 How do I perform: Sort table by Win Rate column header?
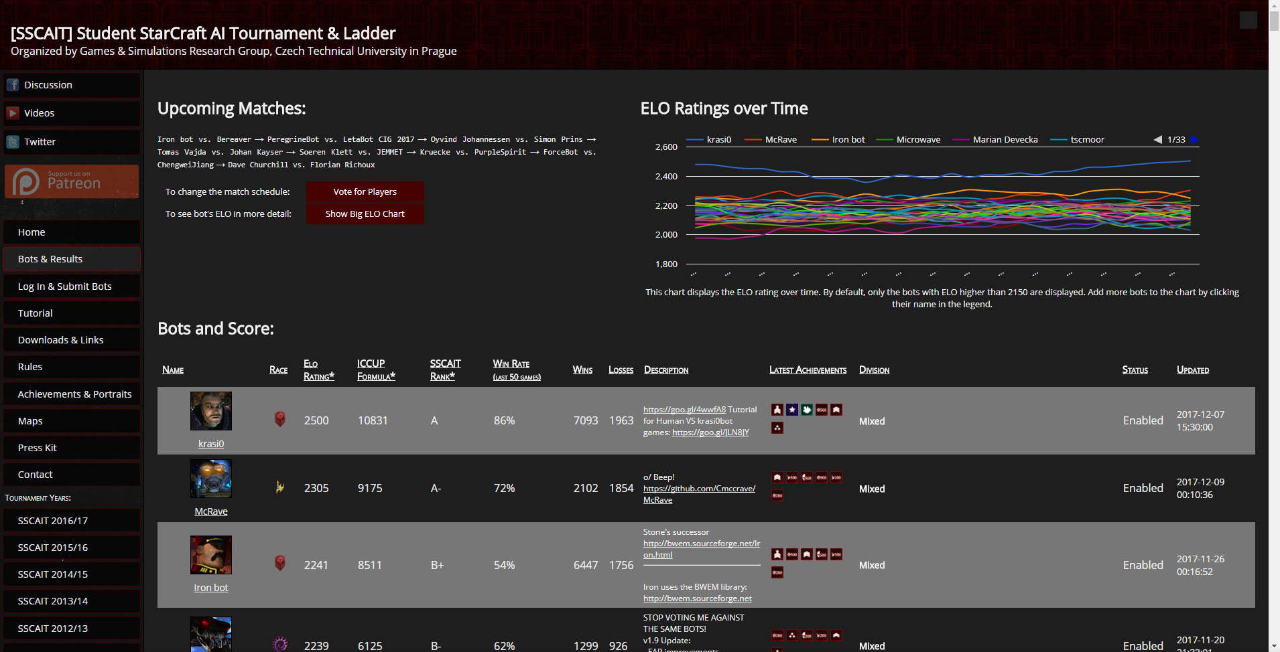[x=517, y=370]
